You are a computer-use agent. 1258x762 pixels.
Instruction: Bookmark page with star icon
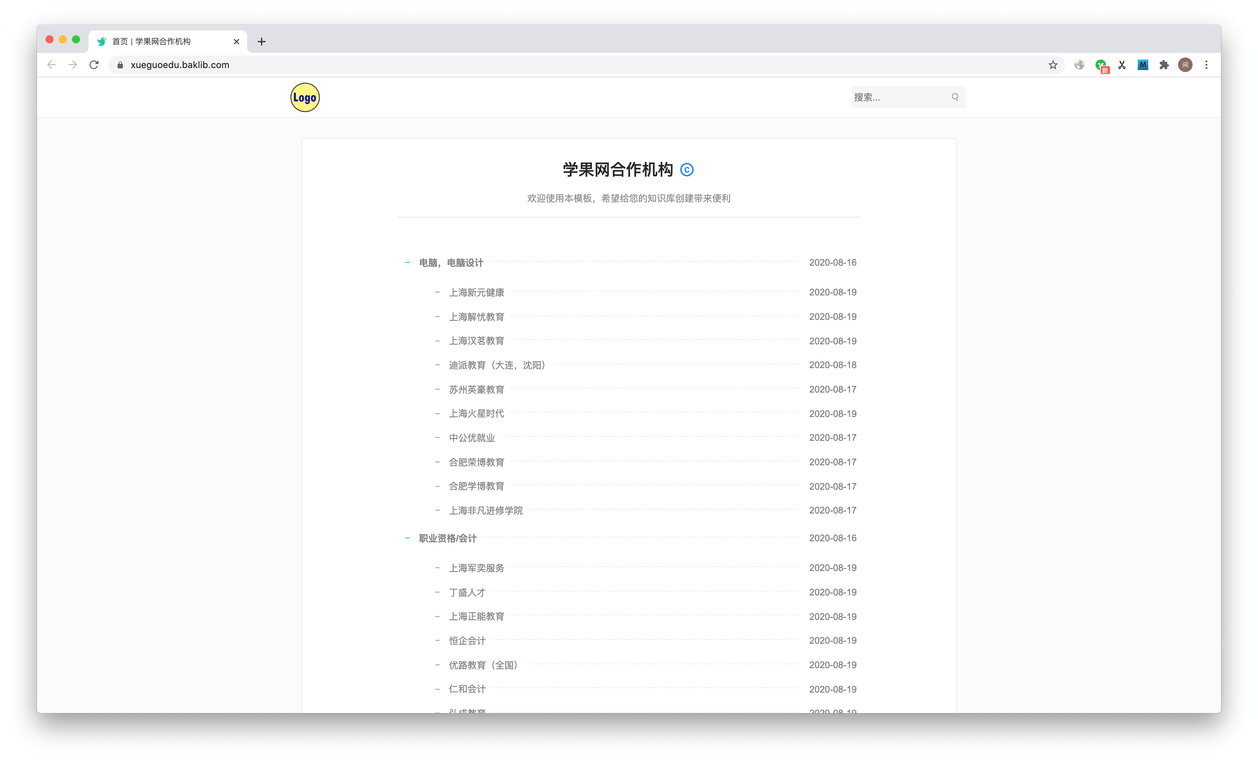tap(1053, 65)
